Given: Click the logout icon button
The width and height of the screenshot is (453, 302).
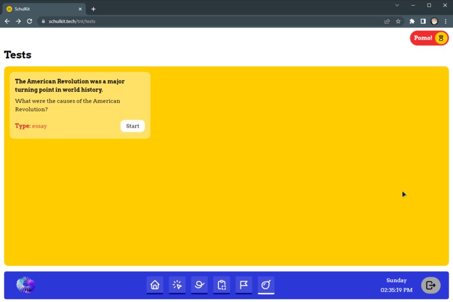Looking at the screenshot, I should tap(431, 285).
